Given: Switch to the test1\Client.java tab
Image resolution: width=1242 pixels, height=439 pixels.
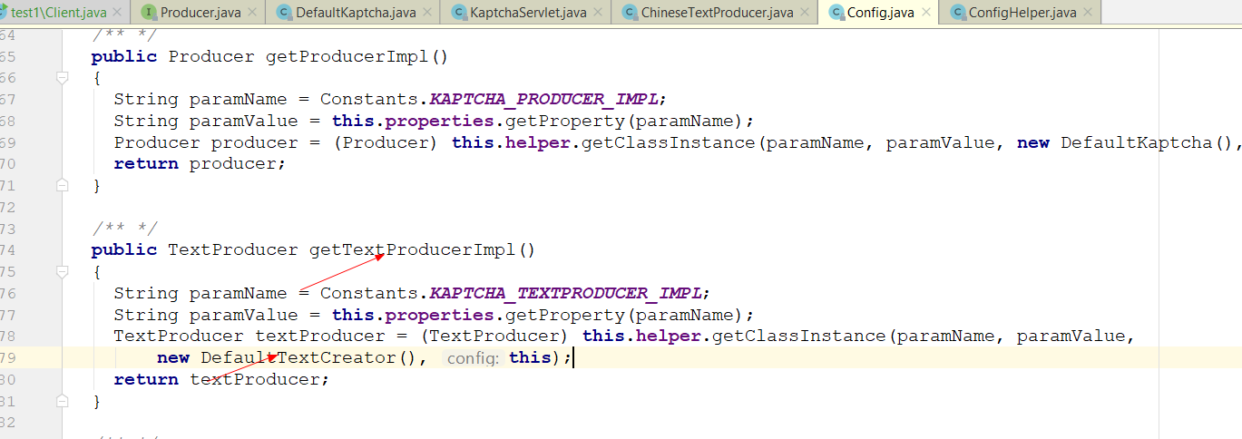Looking at the screenshot, I should coord(59,12).
